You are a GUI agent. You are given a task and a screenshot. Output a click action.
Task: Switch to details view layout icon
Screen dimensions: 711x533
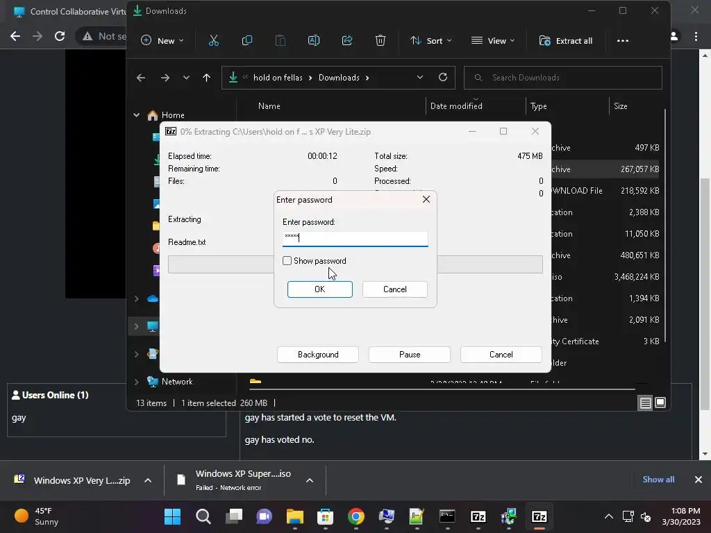[645, 403]
